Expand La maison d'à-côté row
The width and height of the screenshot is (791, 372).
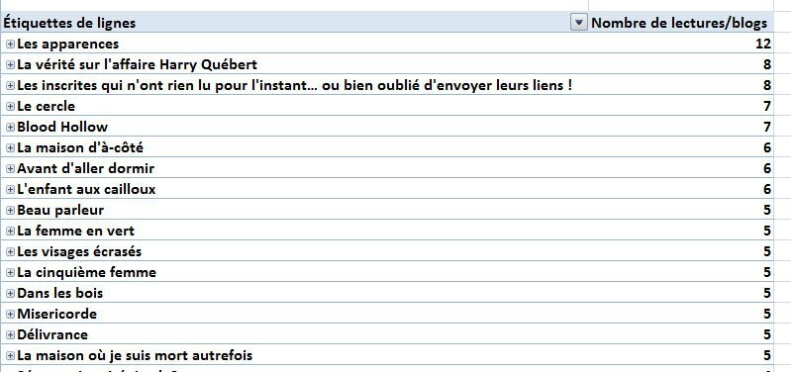click(10, 147)
